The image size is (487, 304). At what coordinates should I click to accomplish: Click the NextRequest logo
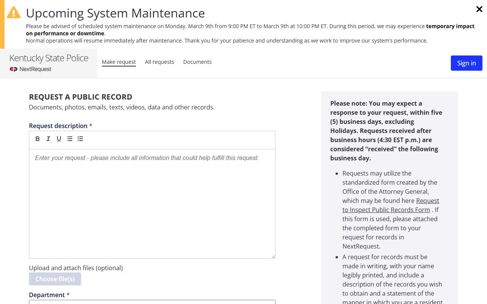30,69
